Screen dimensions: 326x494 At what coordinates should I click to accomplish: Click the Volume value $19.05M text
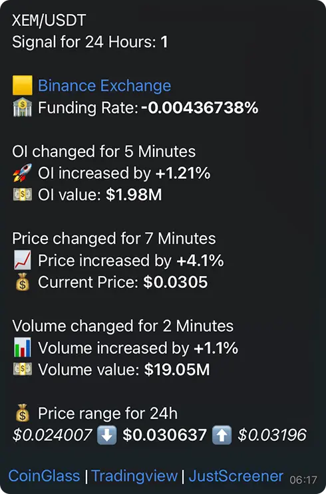click(x=177, y=370)
